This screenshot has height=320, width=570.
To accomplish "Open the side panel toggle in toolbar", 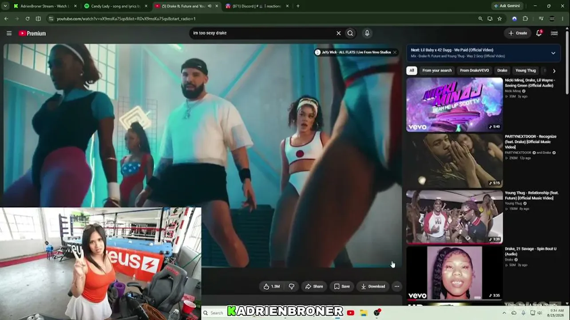I will 38,19.
